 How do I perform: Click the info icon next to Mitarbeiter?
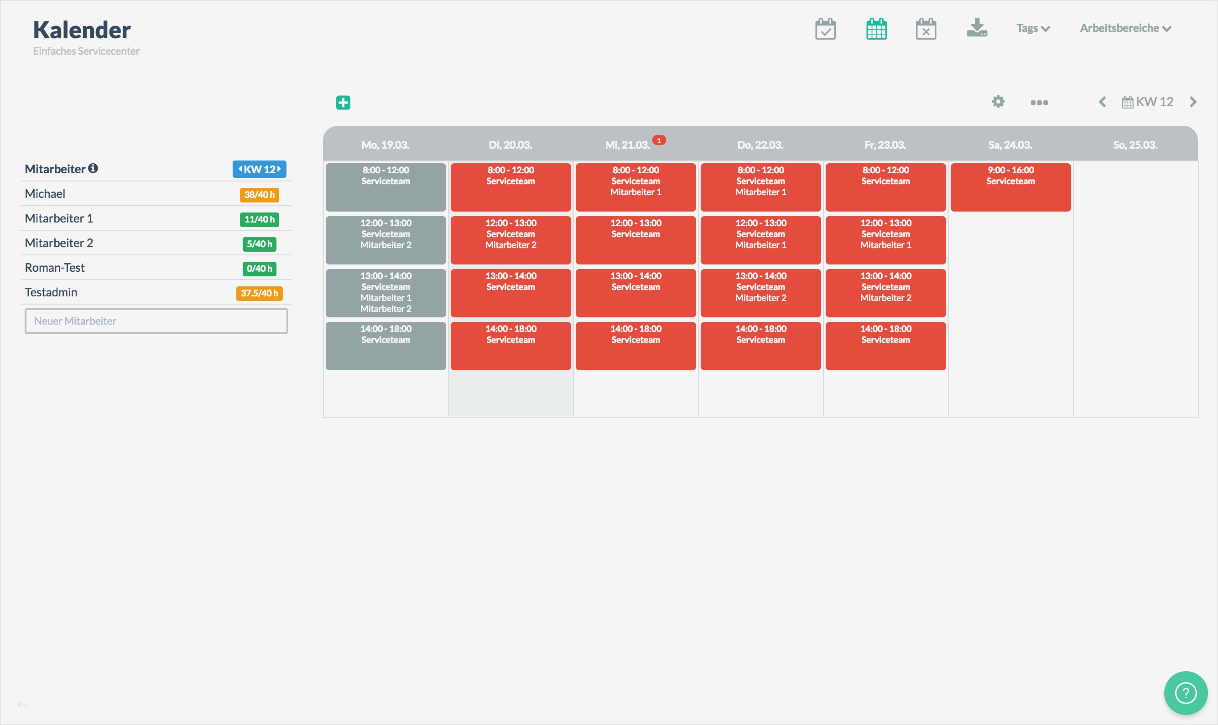(93, 169)
